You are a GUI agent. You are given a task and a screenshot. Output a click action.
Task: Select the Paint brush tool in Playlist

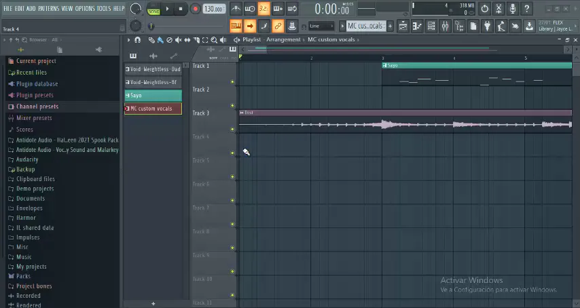(160, 40)
